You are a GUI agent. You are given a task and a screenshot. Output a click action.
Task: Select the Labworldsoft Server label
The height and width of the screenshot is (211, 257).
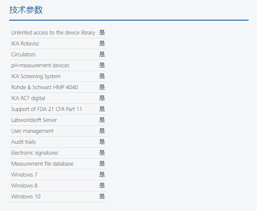(x=34, y=120)
